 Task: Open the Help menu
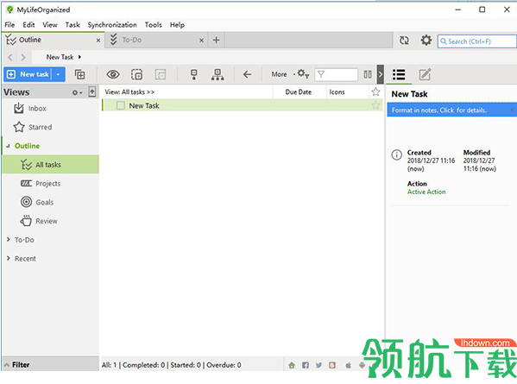pos(177,25)
